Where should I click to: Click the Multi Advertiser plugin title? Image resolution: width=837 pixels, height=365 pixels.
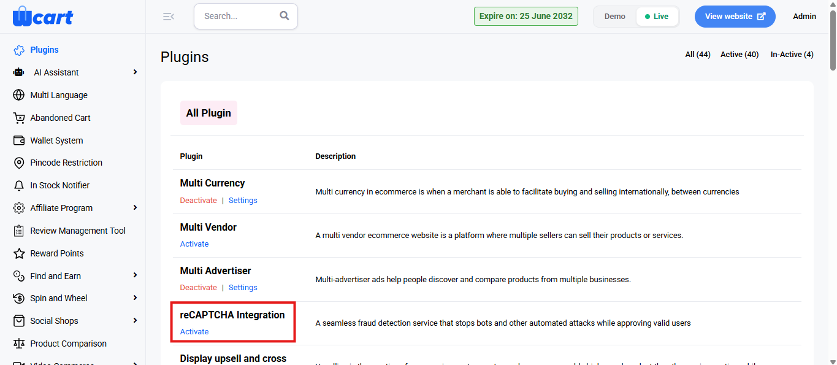(215, 271)
